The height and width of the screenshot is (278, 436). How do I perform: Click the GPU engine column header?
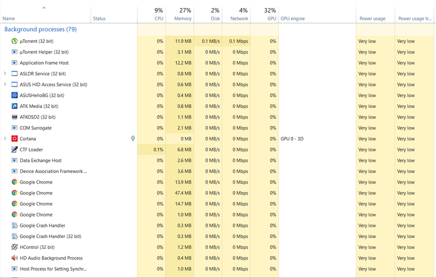point(292,19)
